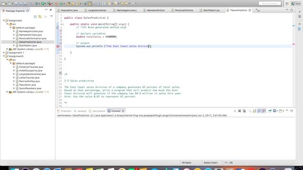
Task: Collapse the main method fold marker on line 4
Action: click(x=63, y=24)
